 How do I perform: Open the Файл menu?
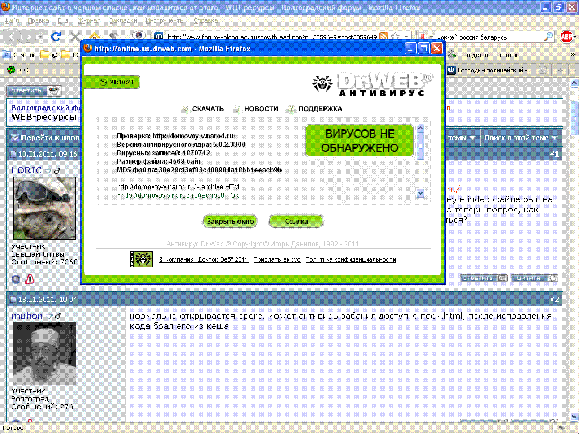[11, 21]
